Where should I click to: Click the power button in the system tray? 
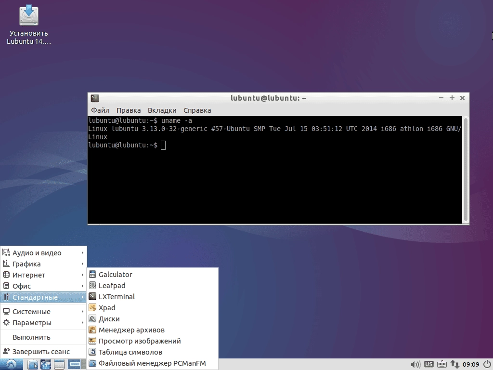coord(487,364)
